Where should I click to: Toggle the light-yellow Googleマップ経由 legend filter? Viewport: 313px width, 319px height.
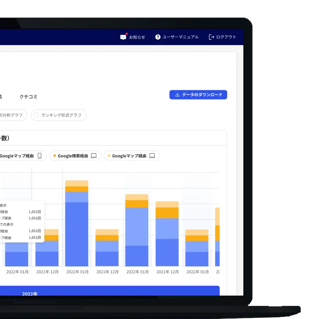point(131,156)
